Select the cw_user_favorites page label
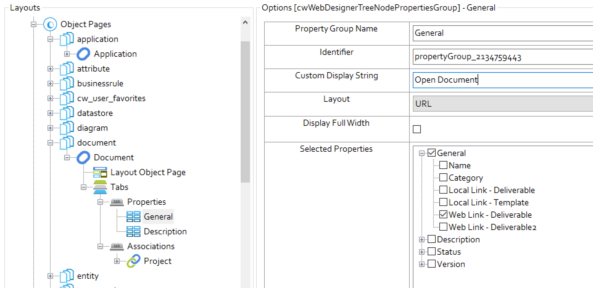The image size is (593, 288). 111,98
